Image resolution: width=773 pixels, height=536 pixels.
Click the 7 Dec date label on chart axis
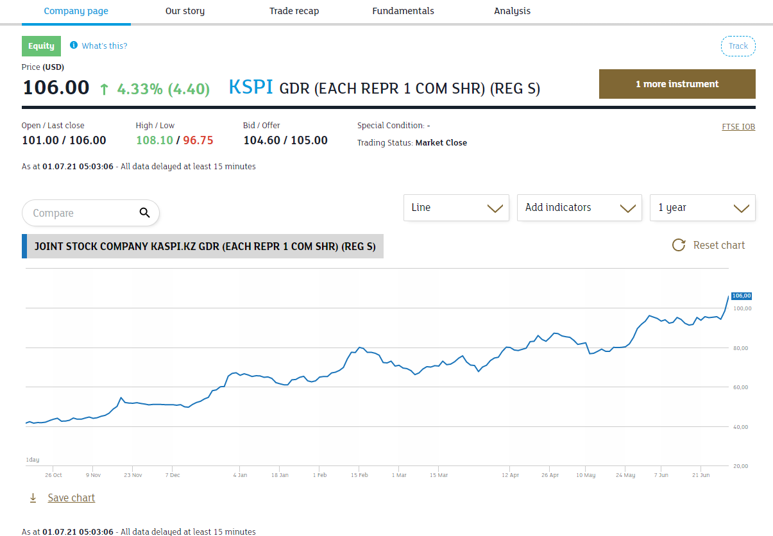tap(173, 475)
